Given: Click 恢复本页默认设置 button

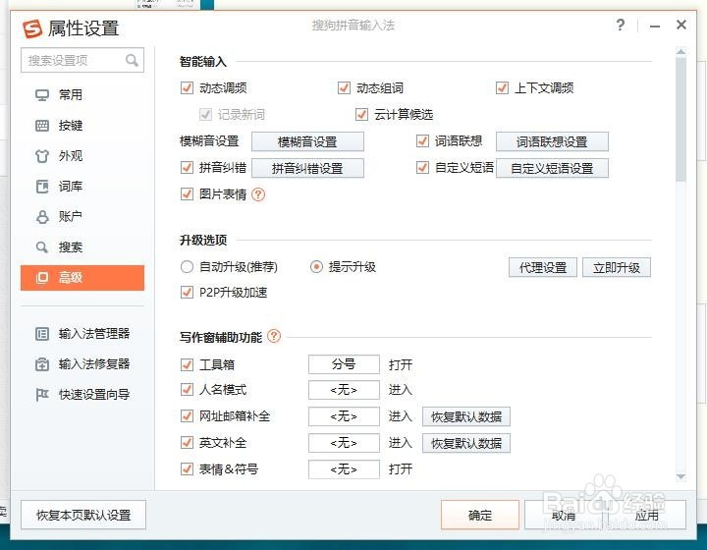Looking at the screenshot, I should coord(83,515).
